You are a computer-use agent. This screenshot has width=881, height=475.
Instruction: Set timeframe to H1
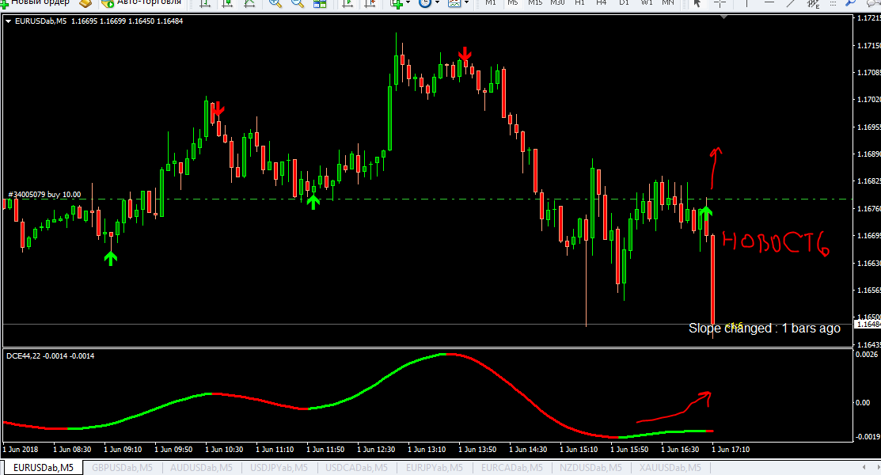(x=579, y=3)
